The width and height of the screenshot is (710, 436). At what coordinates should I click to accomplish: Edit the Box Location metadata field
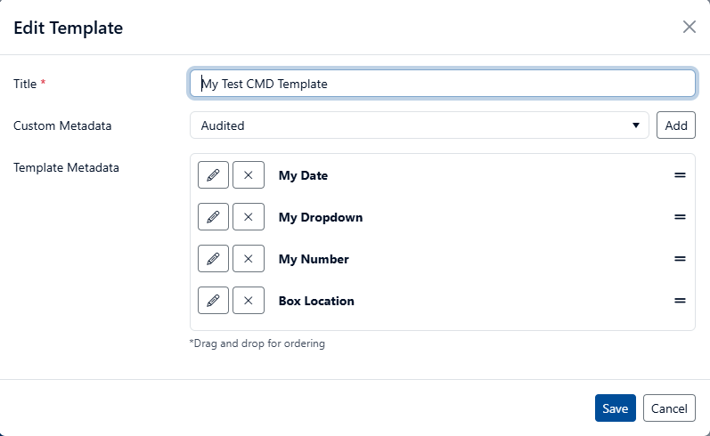(213, 301)
